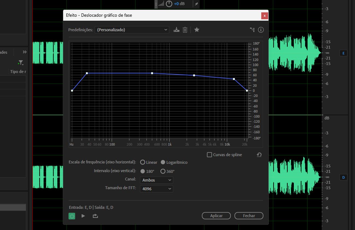This screenshot has height=230, width=355.
Task: Click the Fechar button
Action: pyautogui.click(x=249, y=216)
